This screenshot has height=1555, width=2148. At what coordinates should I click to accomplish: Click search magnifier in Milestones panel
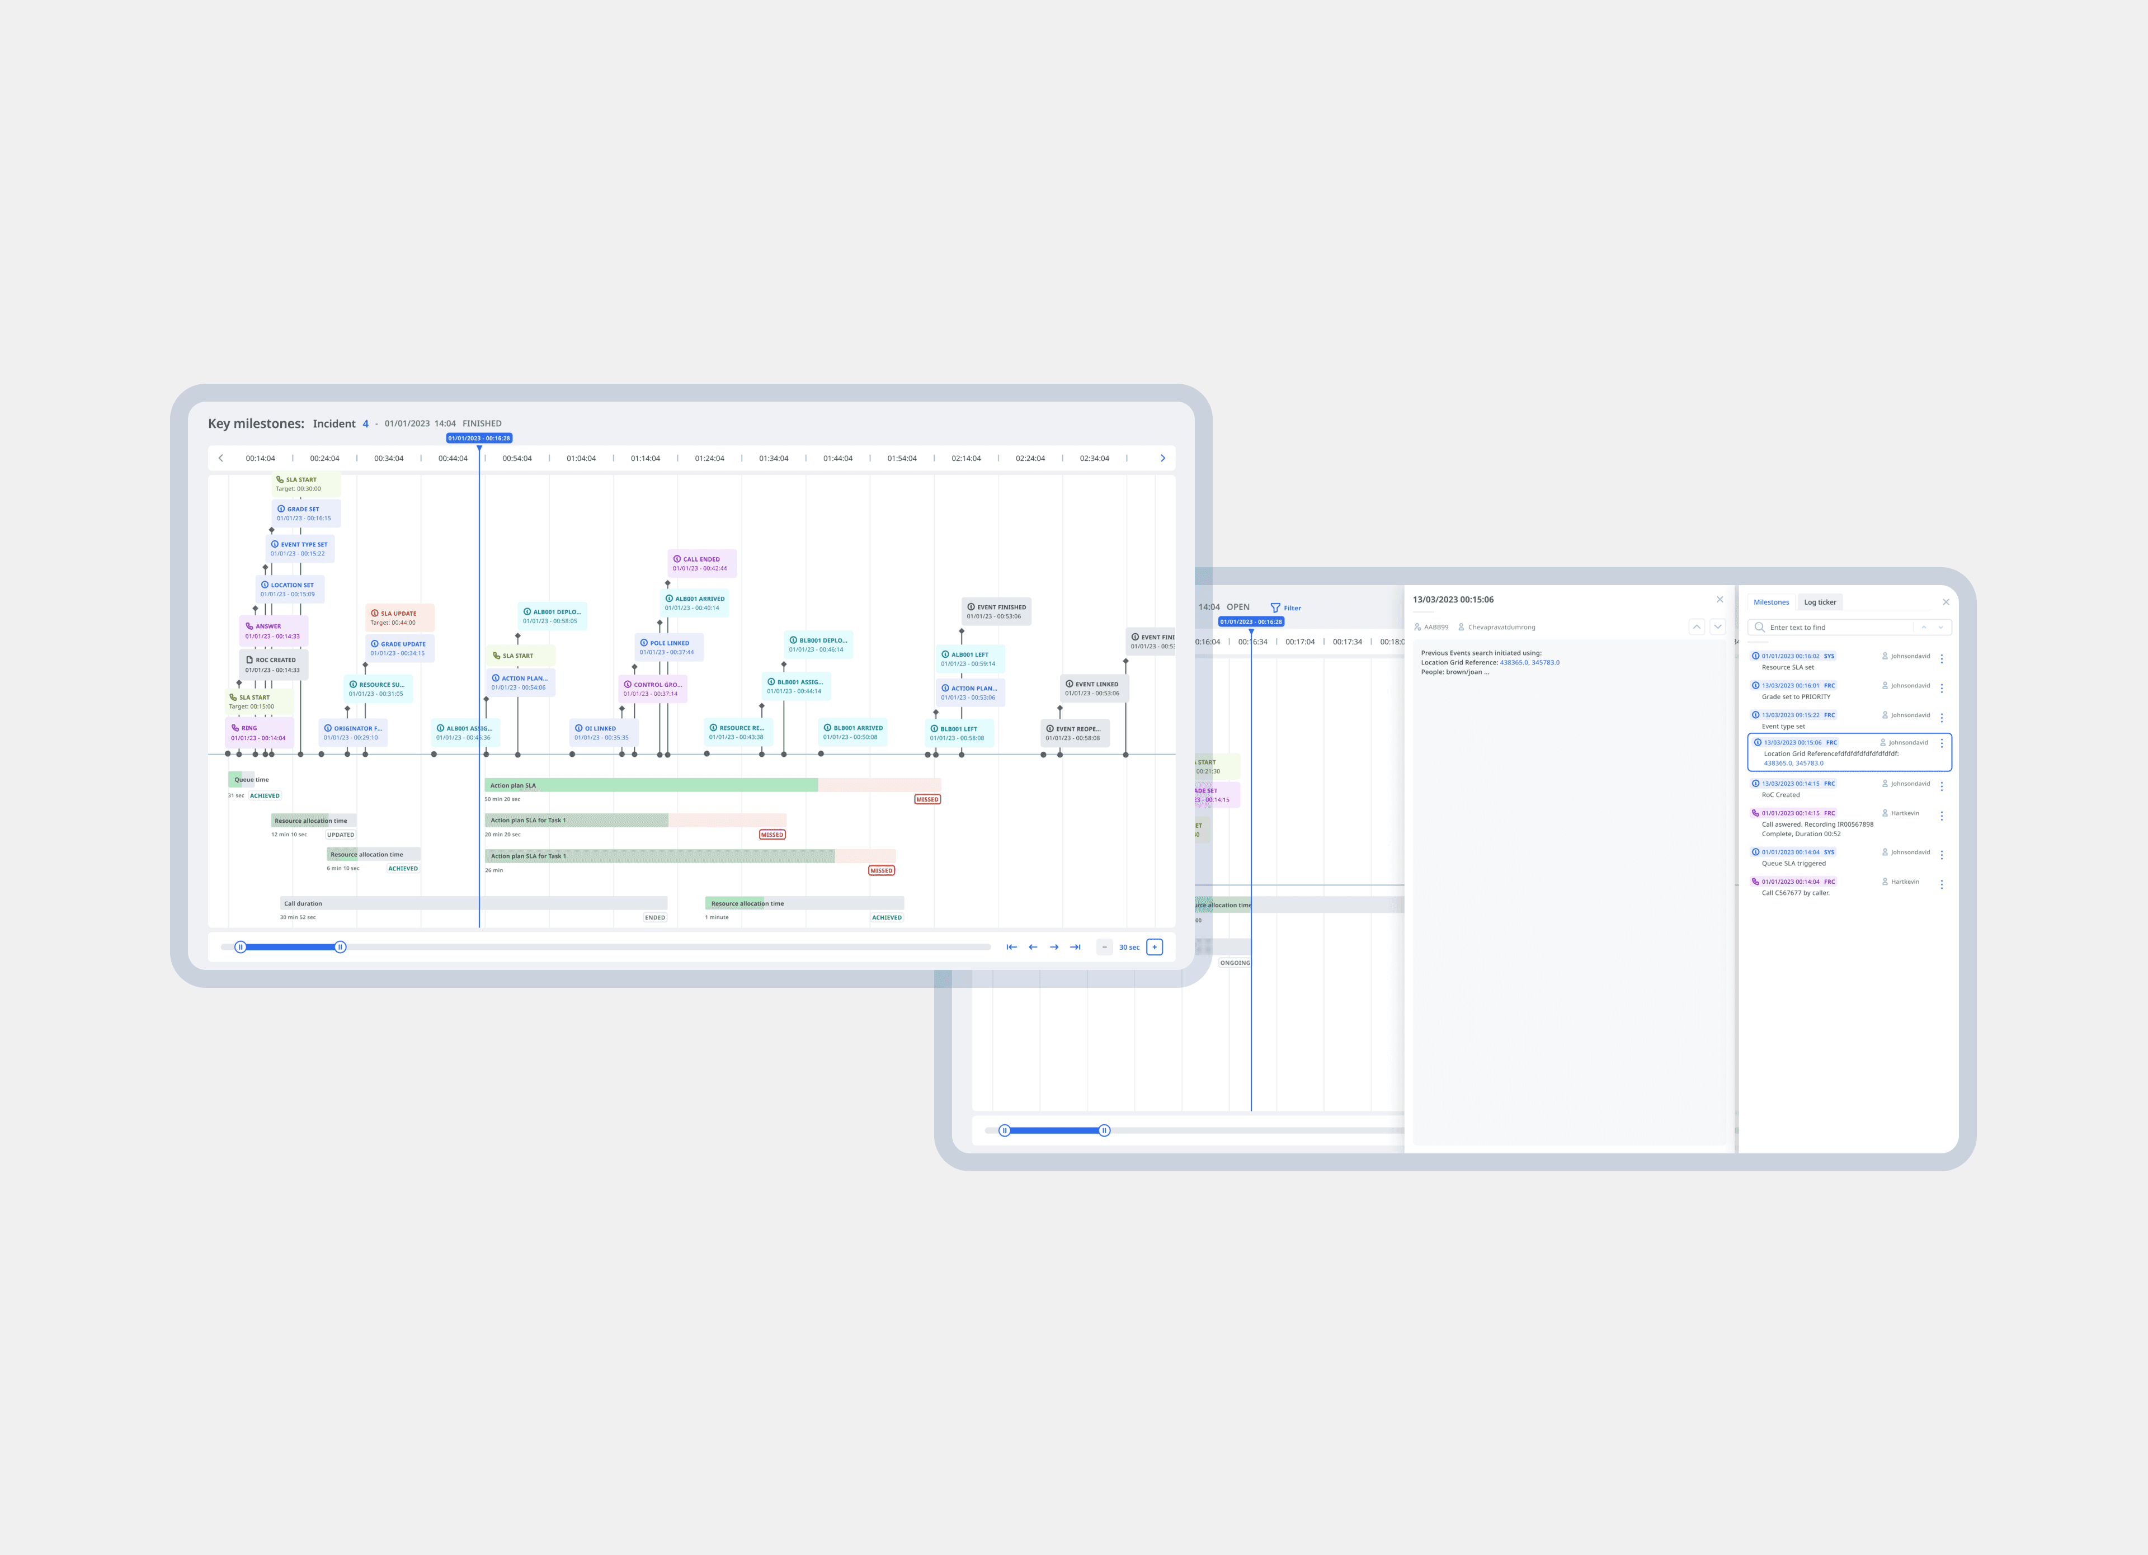[1759, 627]
